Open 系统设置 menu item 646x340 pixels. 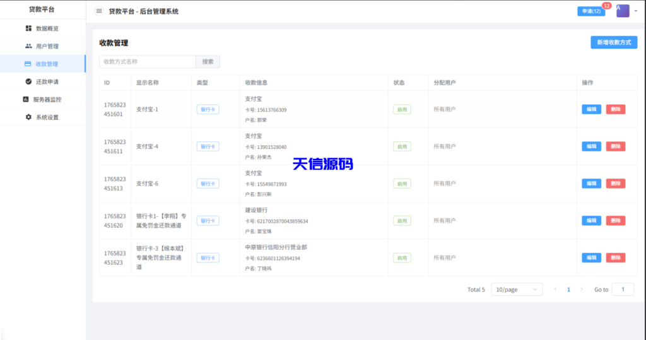pyautogui.click(x=43, y=117)
